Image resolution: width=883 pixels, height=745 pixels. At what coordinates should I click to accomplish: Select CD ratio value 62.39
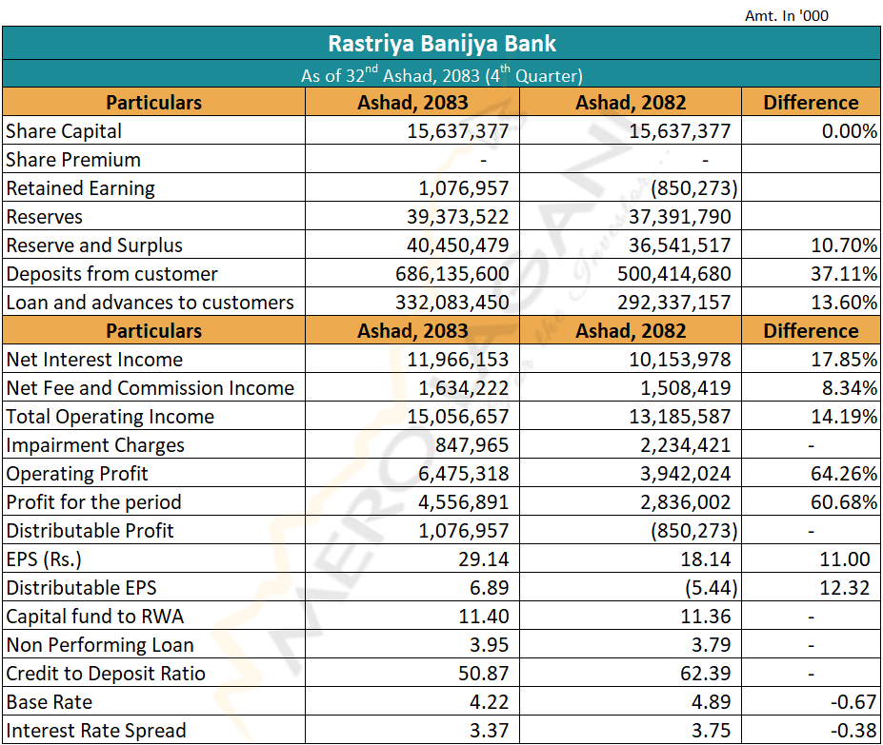tap(705, 674)
